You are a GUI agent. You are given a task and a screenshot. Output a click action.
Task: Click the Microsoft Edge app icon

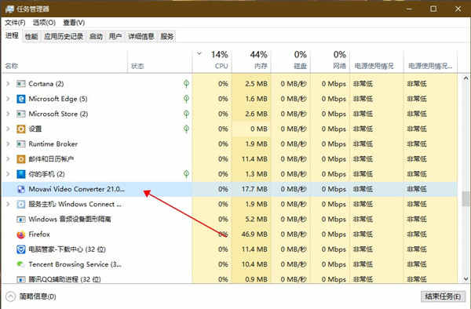[x=20, y=99]
